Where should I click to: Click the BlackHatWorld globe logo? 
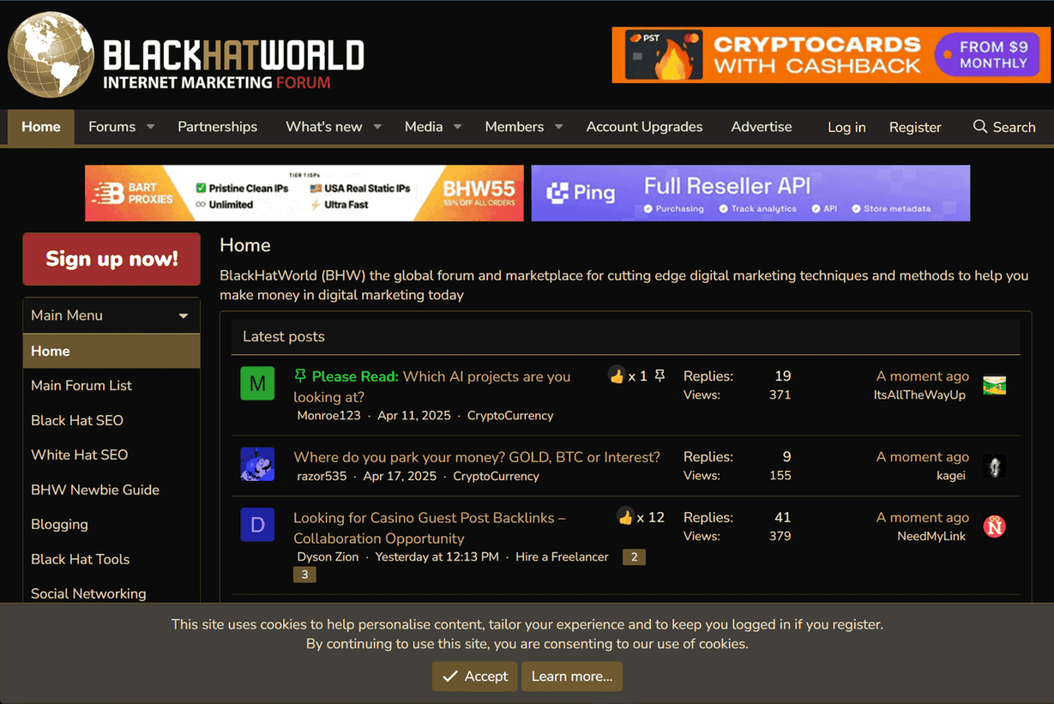(x=51, y=53)
